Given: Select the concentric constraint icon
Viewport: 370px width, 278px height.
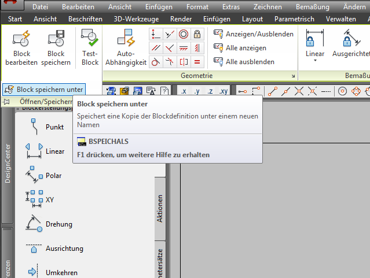Looking at the screenshot, I should 184,34.
